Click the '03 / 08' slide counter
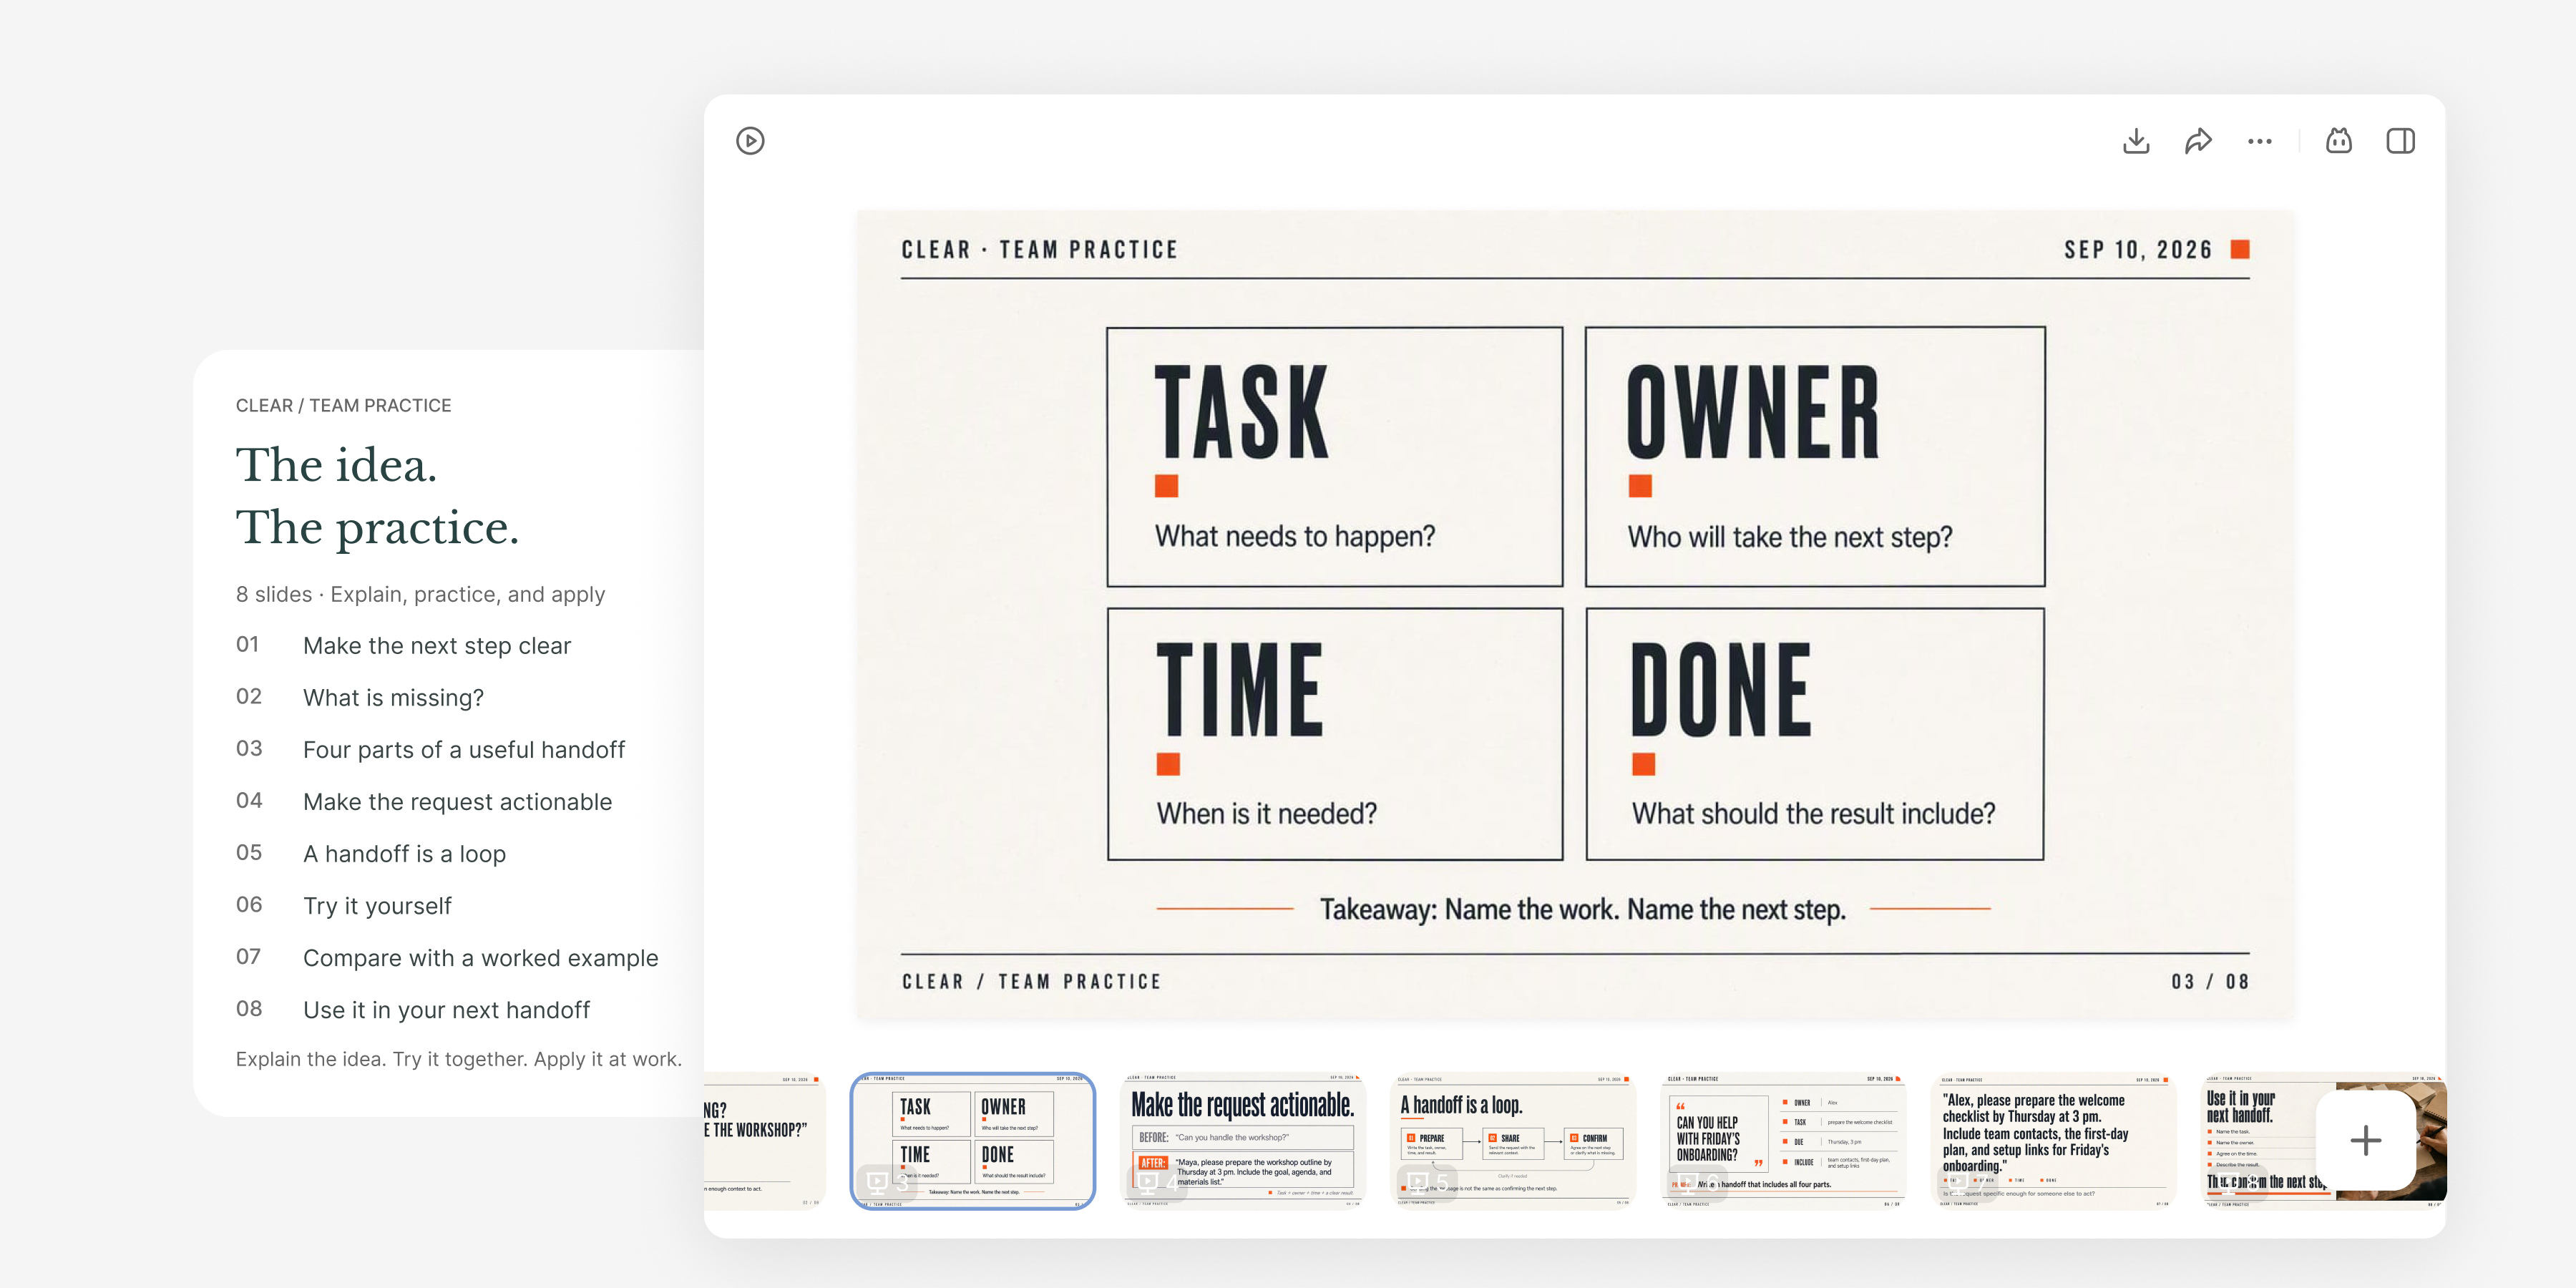Image resolution: width=2576 pixels, height=1288 pixels. click(2210, 982)
